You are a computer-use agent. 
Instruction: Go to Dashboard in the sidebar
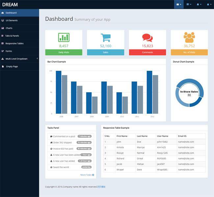pyautogui.click(x=11, y=13)
